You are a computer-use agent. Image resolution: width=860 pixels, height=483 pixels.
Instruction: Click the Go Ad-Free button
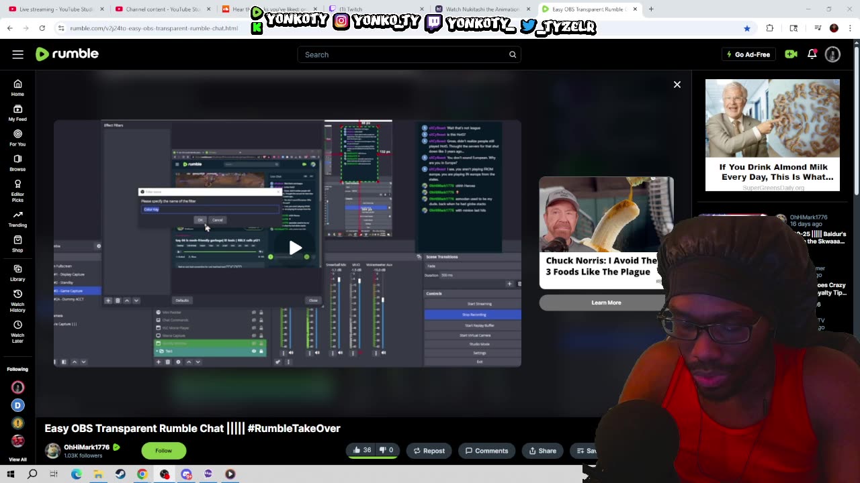[x=748, y=54]
